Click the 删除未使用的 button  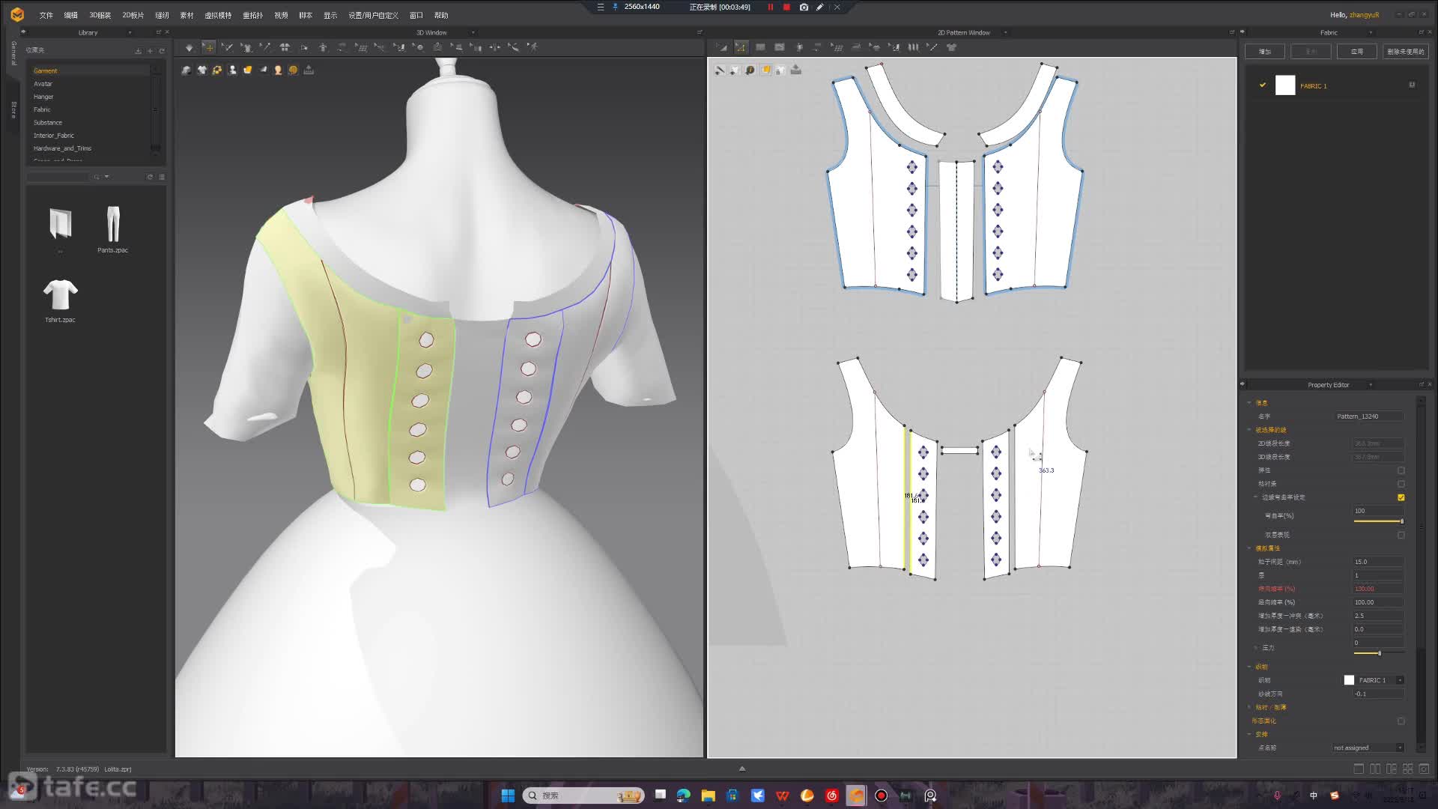[x=1405, y=52]
